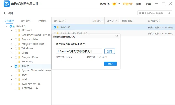Click the Intel folder icon
This screenshot has width=175, height=105.
pyautogui.click(x=19, y=79)
